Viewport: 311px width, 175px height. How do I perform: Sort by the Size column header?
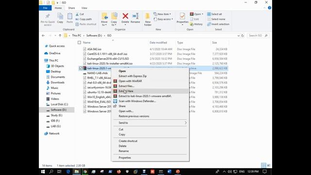click(214, 43)
